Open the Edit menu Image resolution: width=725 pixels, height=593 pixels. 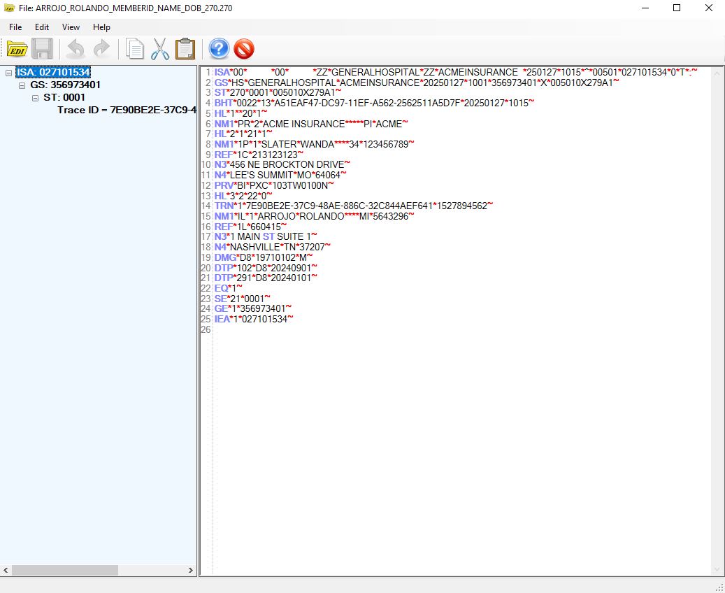pos(42,27)
